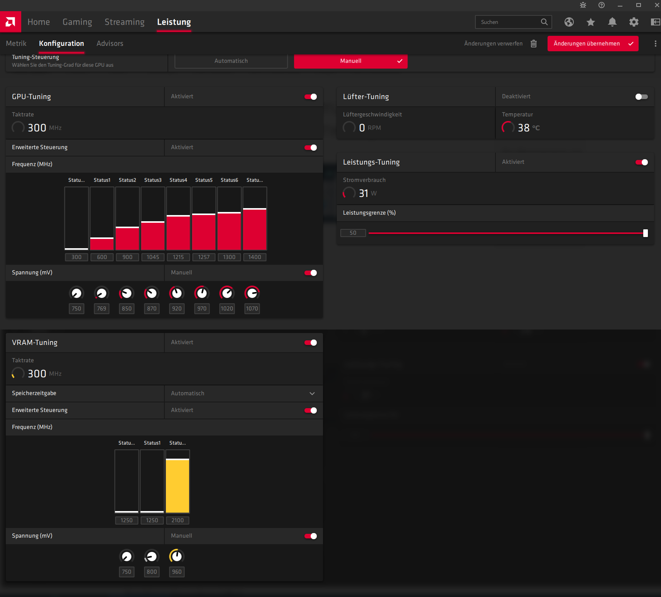
Task: Toggle Erweiterte Steuerung under VRAM-Tuning
Action: [x=311, y=410]
